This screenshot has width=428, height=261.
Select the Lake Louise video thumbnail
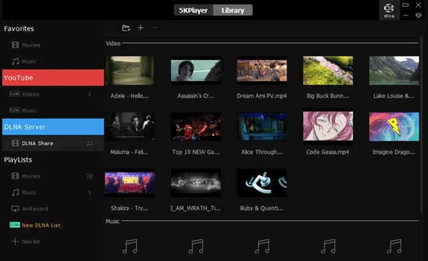point(394,71)
